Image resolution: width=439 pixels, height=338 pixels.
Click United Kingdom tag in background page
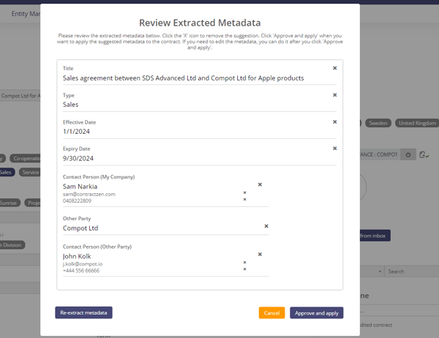(417, 123)
